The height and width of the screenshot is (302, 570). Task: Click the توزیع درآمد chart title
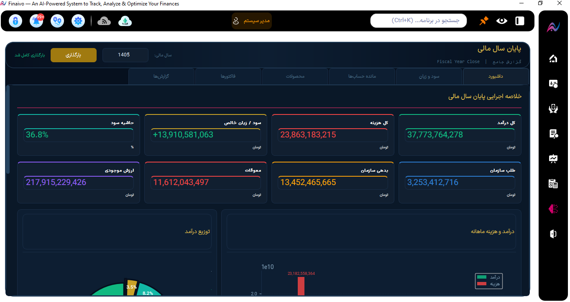[x=197, y=231]
